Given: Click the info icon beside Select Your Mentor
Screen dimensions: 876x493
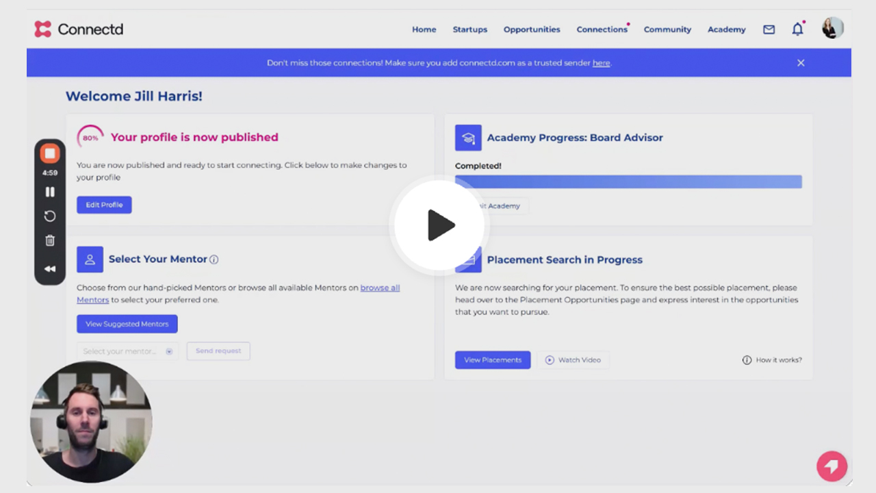Looking at the screenshot, I should click(214, 260).
